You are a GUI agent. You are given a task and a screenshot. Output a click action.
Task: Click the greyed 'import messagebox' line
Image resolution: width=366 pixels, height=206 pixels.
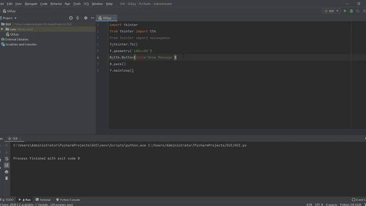click(140, 38)
